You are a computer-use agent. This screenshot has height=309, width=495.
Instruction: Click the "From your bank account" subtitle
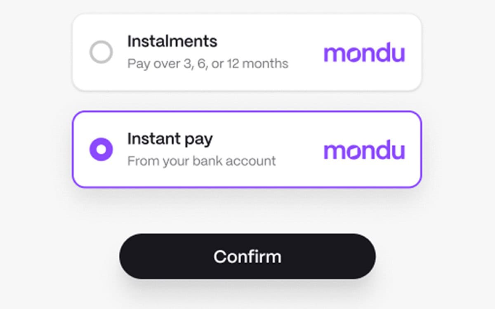[x=201, y=161]
